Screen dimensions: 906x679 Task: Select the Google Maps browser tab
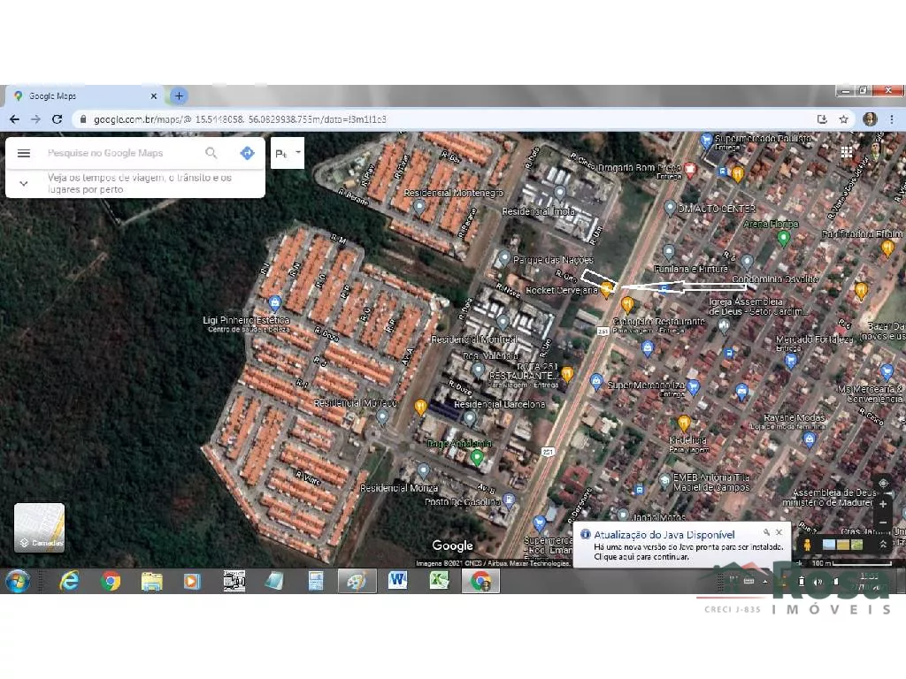pos(84,96)
